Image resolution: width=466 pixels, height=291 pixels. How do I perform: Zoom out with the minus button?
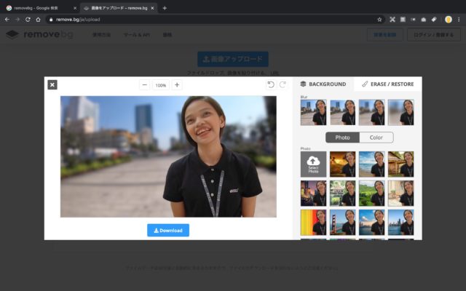click(144, 85)
